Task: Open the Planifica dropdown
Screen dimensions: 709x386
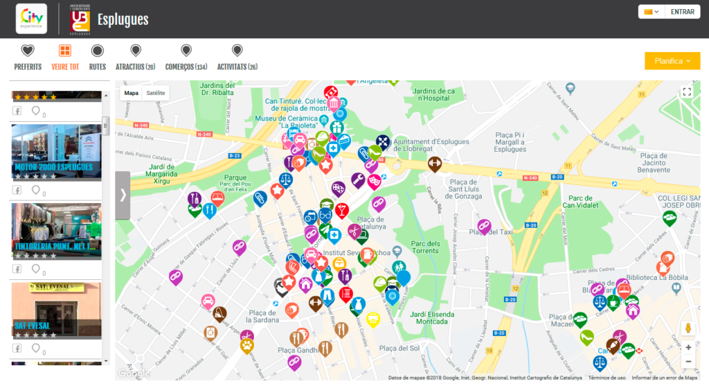Action: [672, 61]
